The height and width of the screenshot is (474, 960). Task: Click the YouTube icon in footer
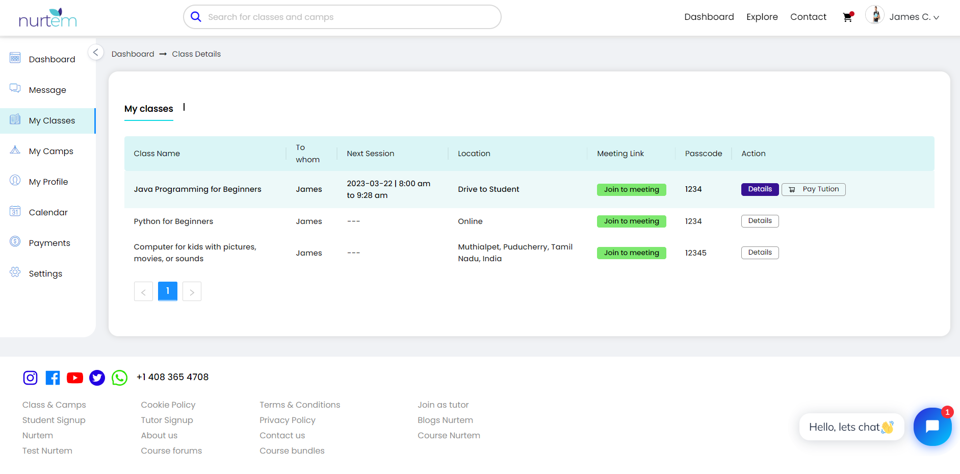[x=75, y=378]
